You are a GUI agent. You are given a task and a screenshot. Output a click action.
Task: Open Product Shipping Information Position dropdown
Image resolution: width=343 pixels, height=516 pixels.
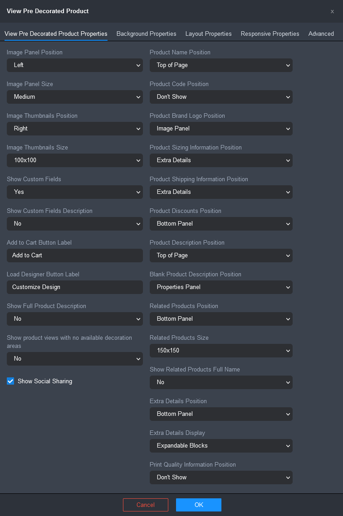coord(221,192)
